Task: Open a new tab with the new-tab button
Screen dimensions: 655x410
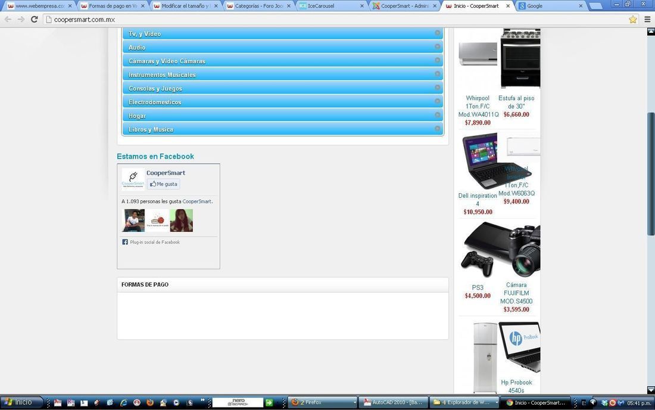Action: (x=595, y=6)
